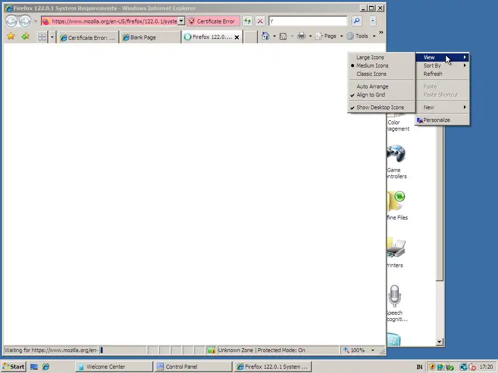Open the tab list dropdown arrow

(x=53, y=37)
